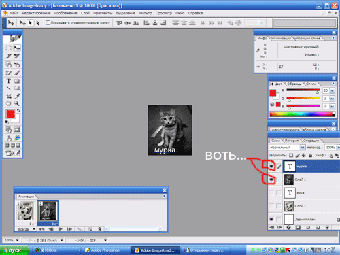Screen dimensions: 340x255
Task: Lock all layer properties padlock icon
Action: point(310,155)
